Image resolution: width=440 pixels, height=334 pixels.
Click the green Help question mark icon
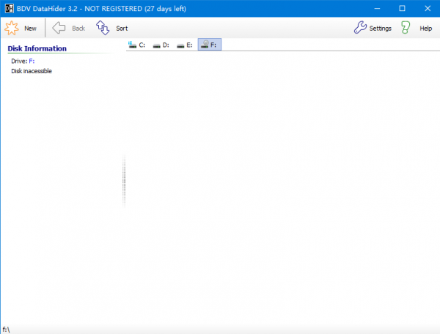[x=406, y=28]
